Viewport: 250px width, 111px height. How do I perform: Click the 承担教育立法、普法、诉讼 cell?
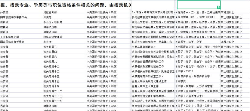pyautogui.click(x=153, y=32)
